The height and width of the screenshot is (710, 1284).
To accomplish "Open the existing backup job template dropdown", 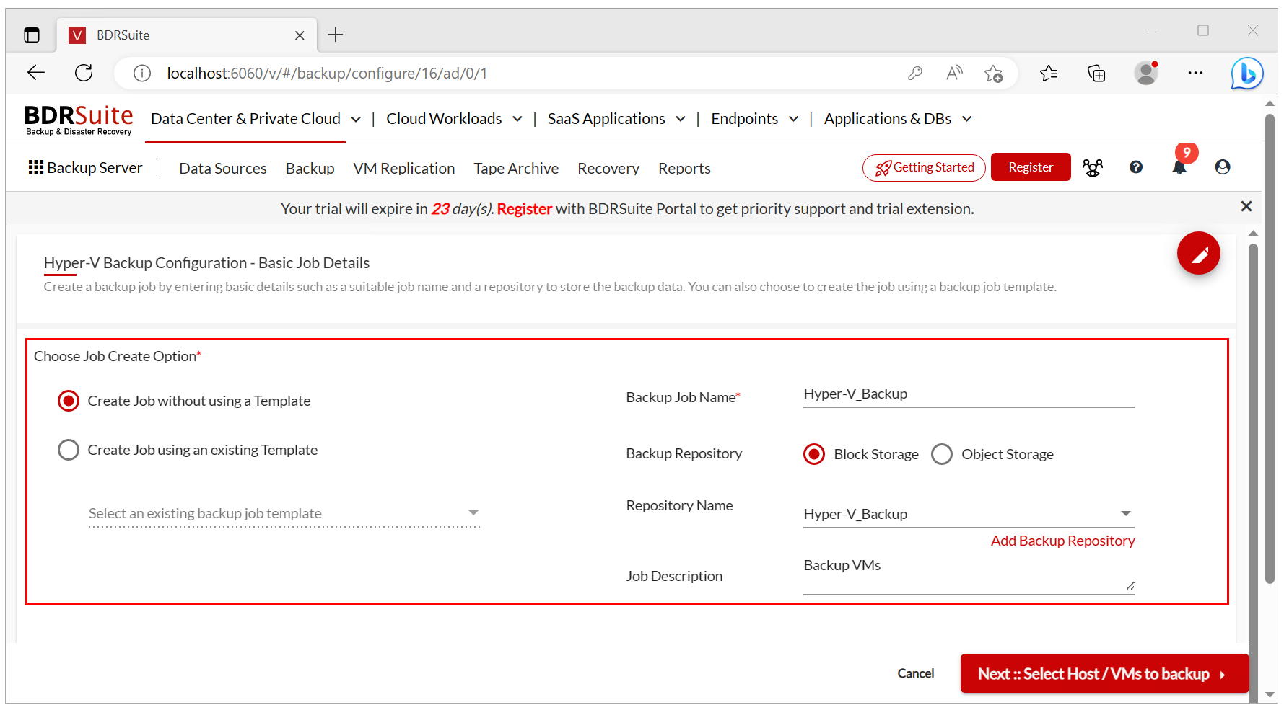I will click(284, 513).
